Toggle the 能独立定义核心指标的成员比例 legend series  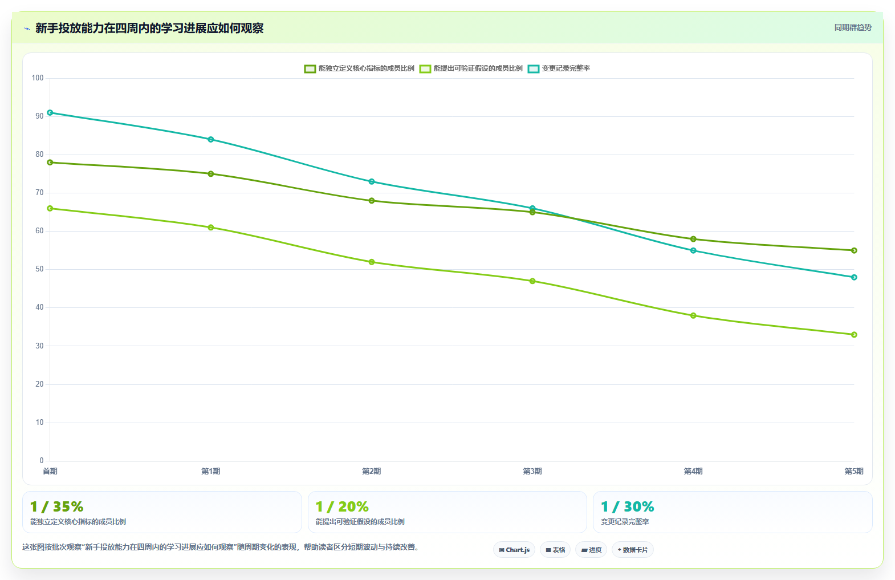pyautogui.click(x=359, y=68)
